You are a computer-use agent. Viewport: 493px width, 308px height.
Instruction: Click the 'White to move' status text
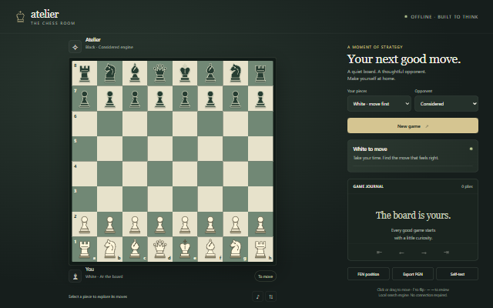370,149
